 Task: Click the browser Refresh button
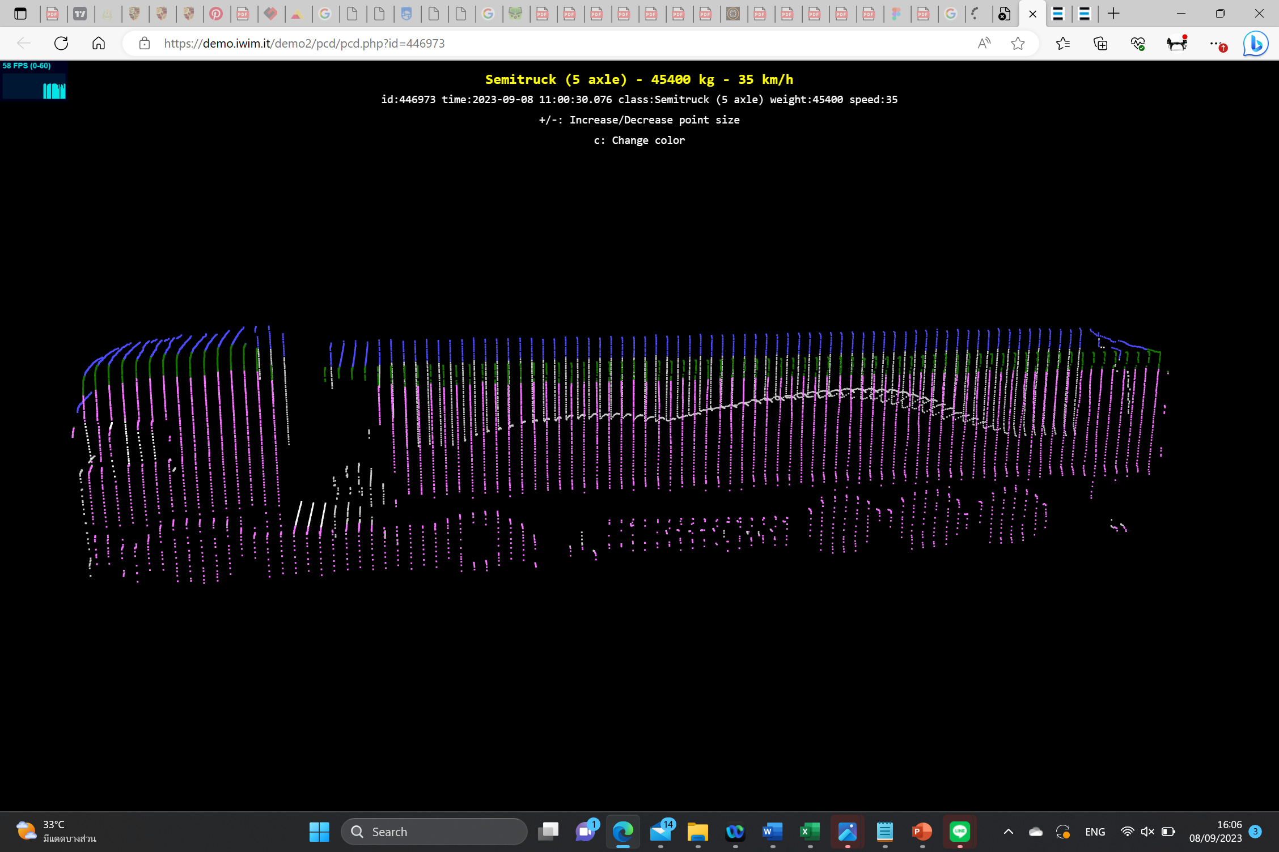pyautogui.click(x=61, y=43)
